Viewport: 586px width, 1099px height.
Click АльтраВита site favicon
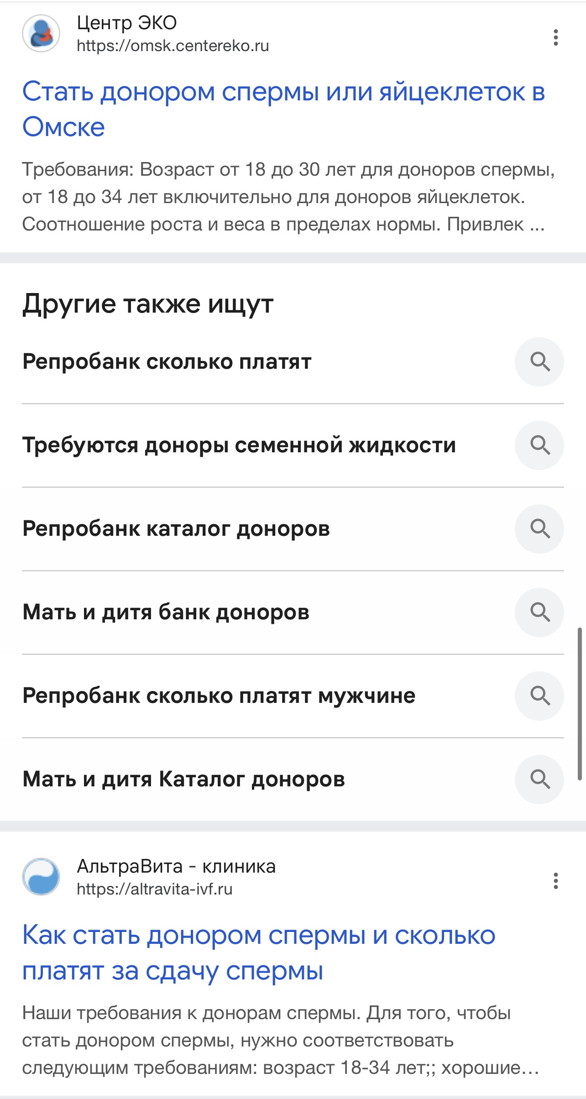pos(41,877)
